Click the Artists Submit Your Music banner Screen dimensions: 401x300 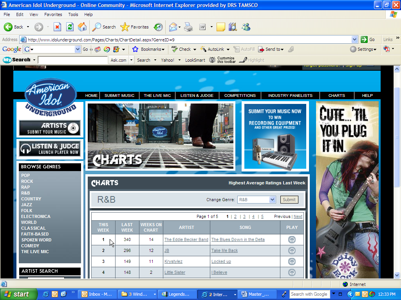50,128
